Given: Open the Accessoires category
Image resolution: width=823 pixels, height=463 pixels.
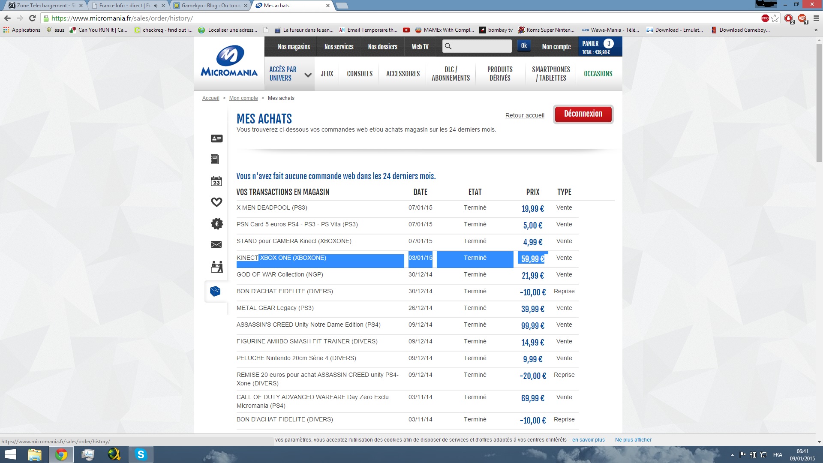Looking at the screenshot, I should point(403,74).
